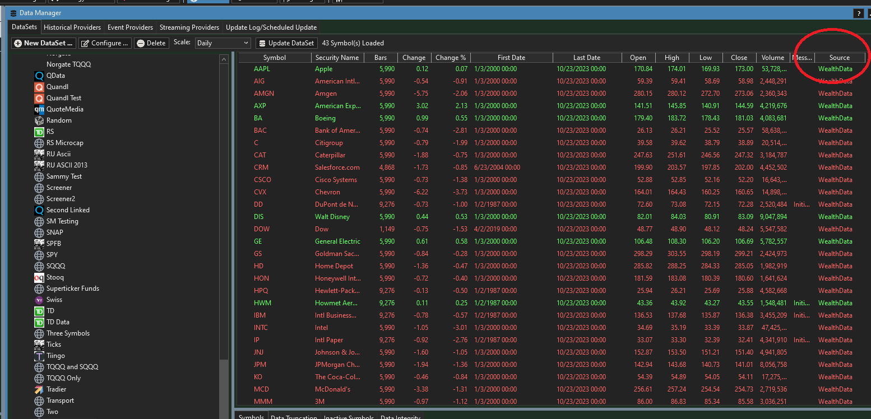The image size is (871, 419).
Task: Click the RU Ascii dataset icon
Action: tap(39, 154)
